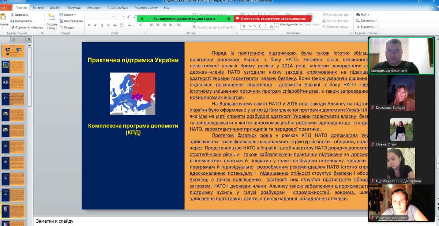Increase font size with large A icon
The height and width of the screenshot is (226, 439).
(x=129, y=17)
